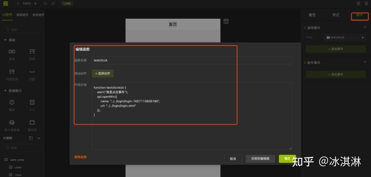Click the app logo icon at top left
This screenshot has height=177, width=371.
click(5, 4)
